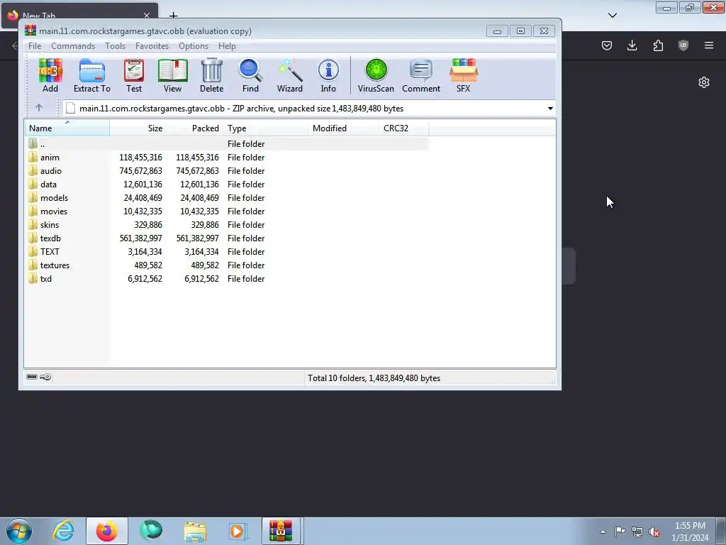Open a new Firefox tab with plus
The image size is (726, 545).
pyautogui.click(x=173, y=16)
